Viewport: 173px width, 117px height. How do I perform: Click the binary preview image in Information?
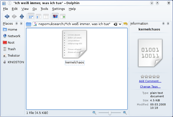click(x=150, y=53)
